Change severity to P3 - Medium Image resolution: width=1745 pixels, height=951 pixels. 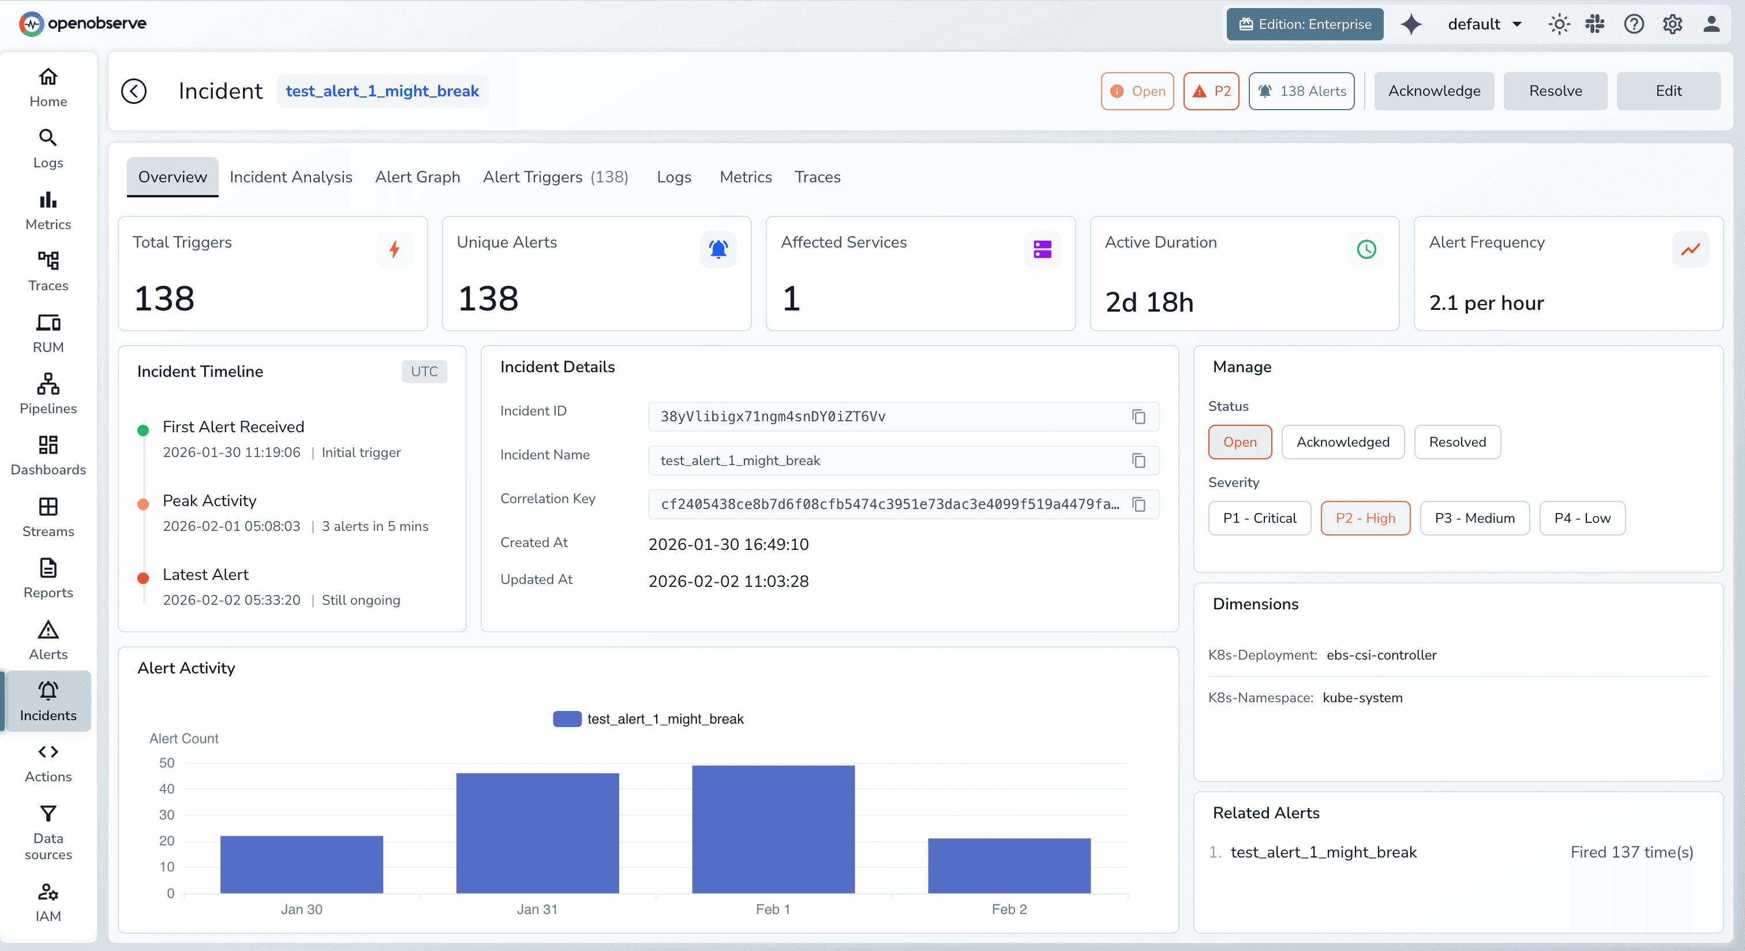click(x=1473, y=518)
